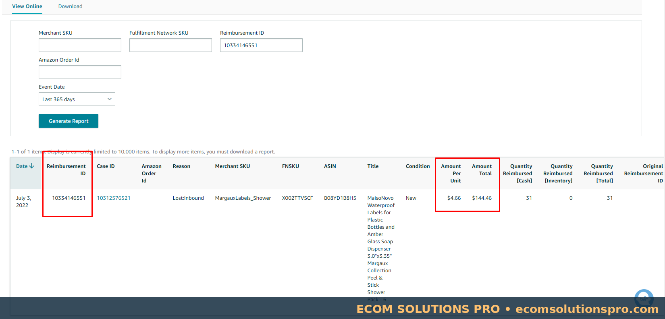Click the New condition cell
This screenshot has width=665, height=319.
[411, 198]
